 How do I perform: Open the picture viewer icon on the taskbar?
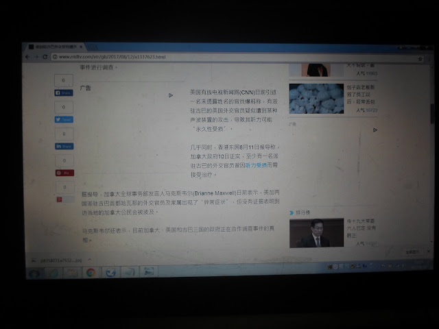[149, 271]
